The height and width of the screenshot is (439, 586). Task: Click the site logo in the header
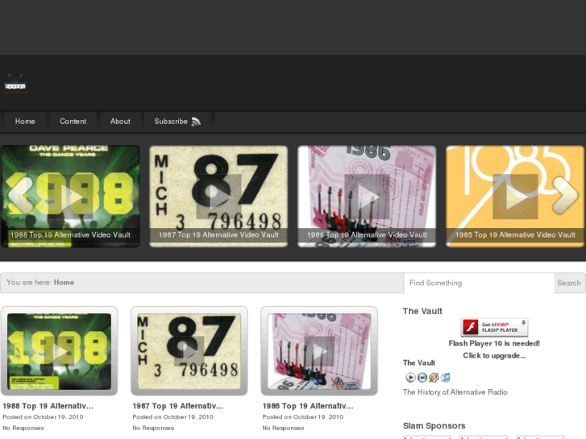click(x=15, y=83)
